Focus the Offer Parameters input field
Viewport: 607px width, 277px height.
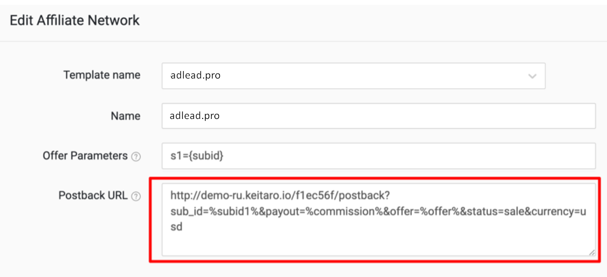pyautogui.click(x=379, y=156)
